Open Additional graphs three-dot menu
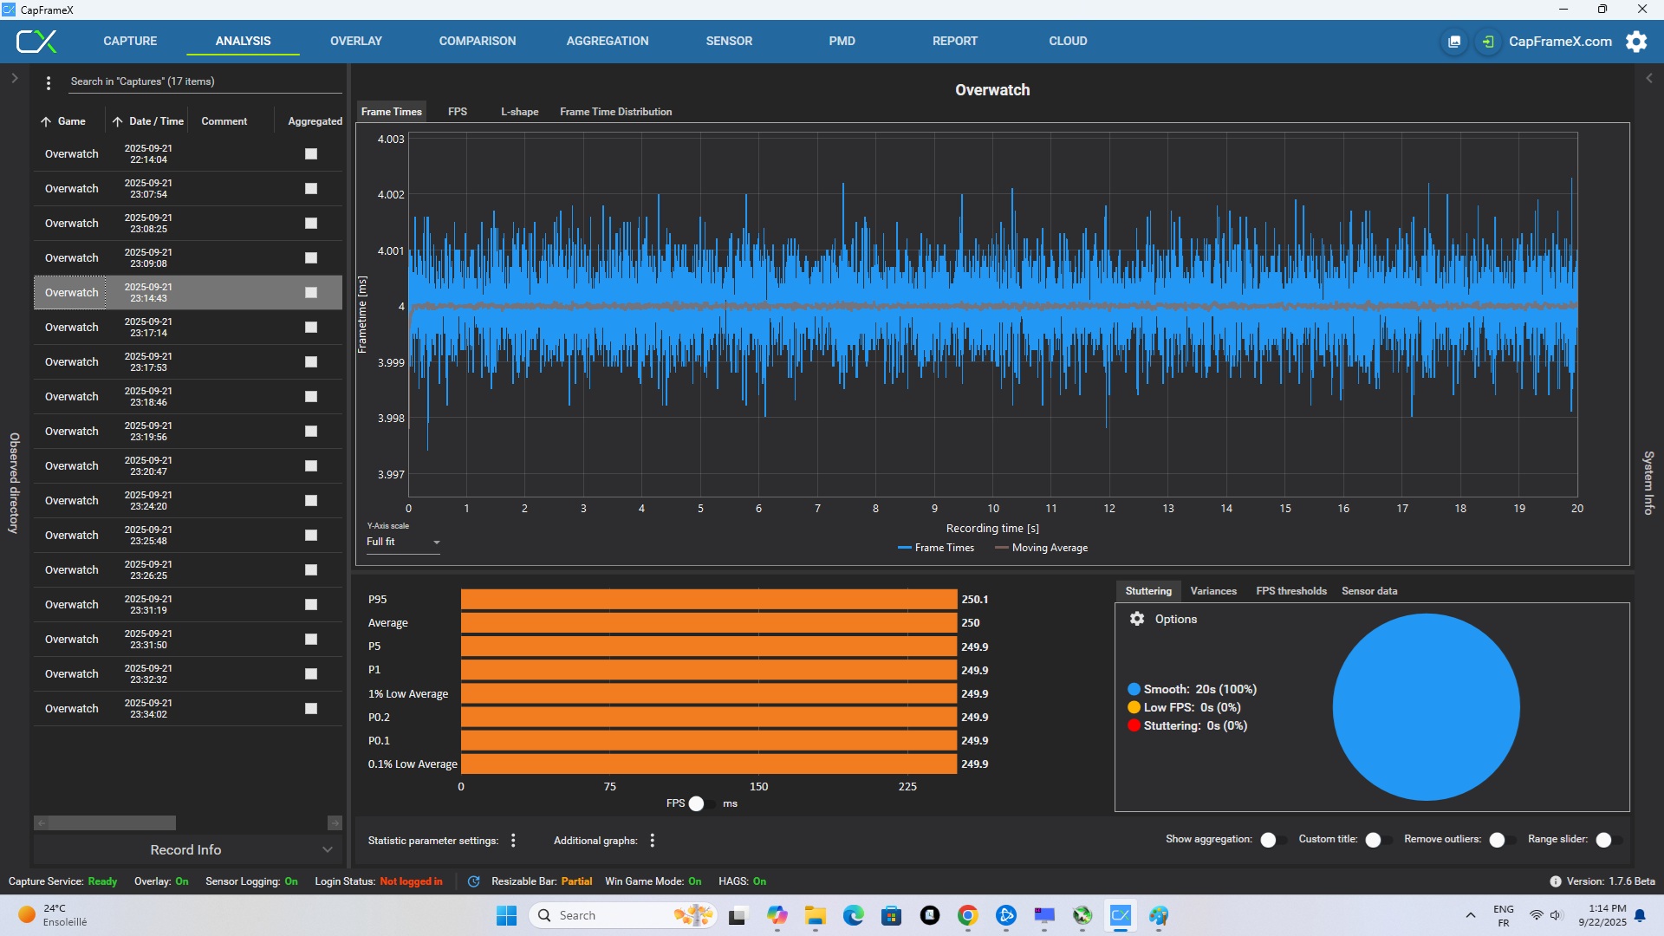 pyautogui.click(x=652, y=841)
